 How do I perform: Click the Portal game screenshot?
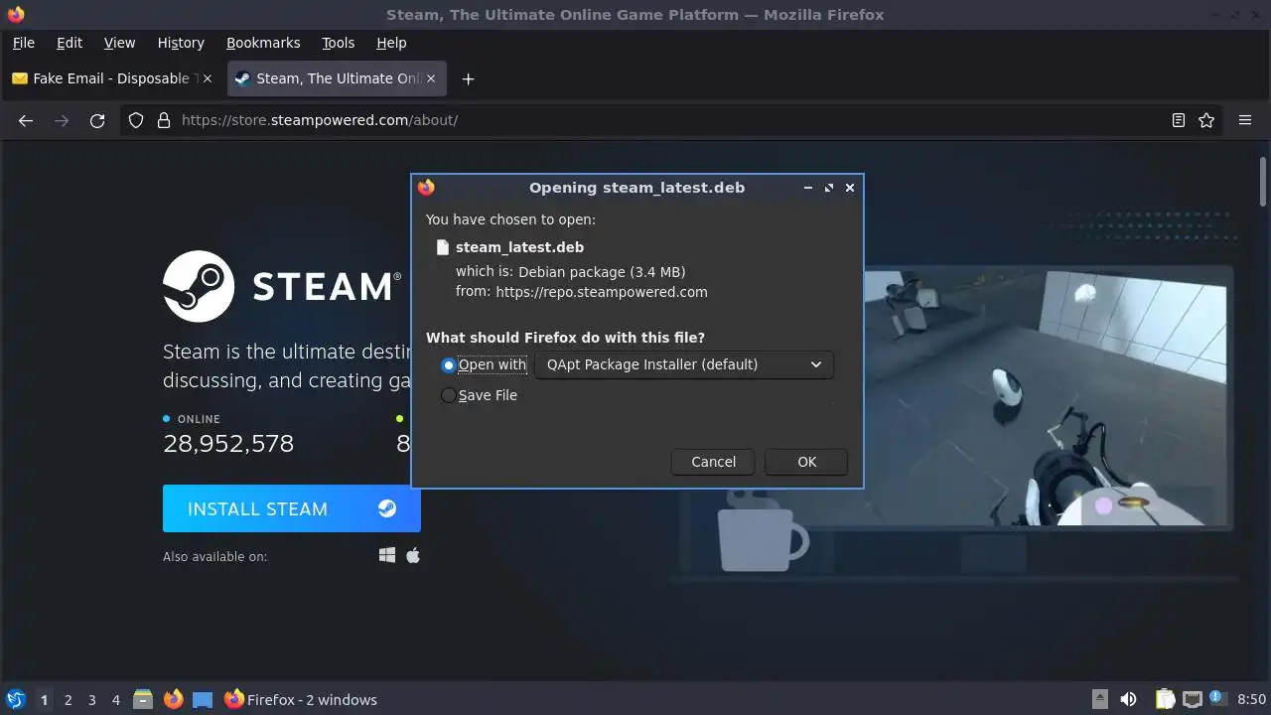click(1047, 397)
